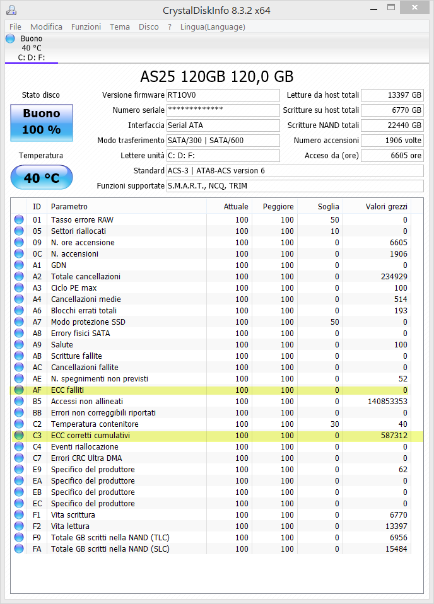434x604 pixels.
Task: Click the Numero accensioni value 1906 volte
Action: coord(392,140)
